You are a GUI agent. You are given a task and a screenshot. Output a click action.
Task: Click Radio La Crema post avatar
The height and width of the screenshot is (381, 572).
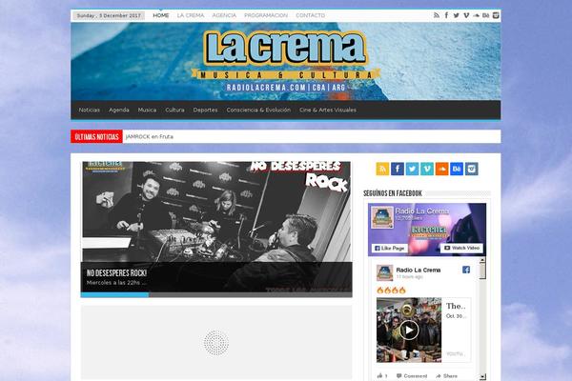[x=384, y=272]
